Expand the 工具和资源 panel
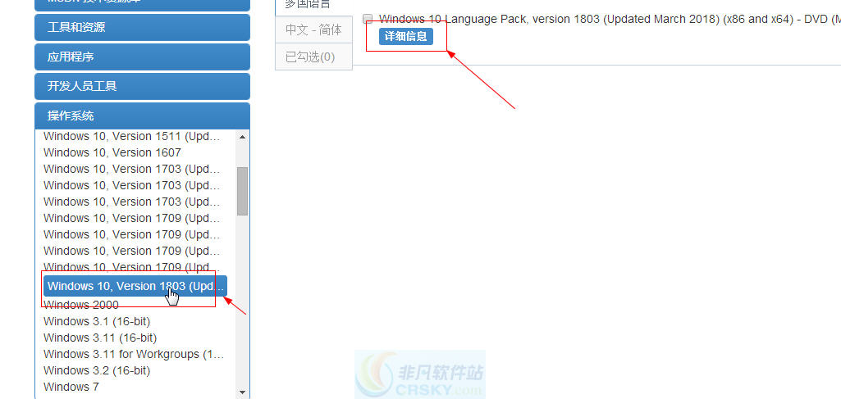 pyautogui.click(x=142, y=27)
